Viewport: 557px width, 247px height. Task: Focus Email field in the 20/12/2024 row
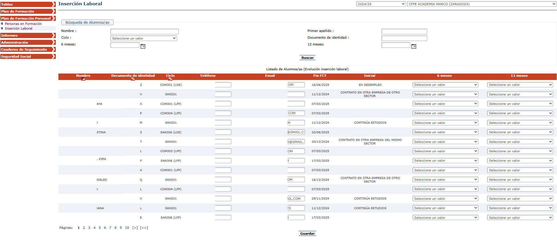click(296, 142)
